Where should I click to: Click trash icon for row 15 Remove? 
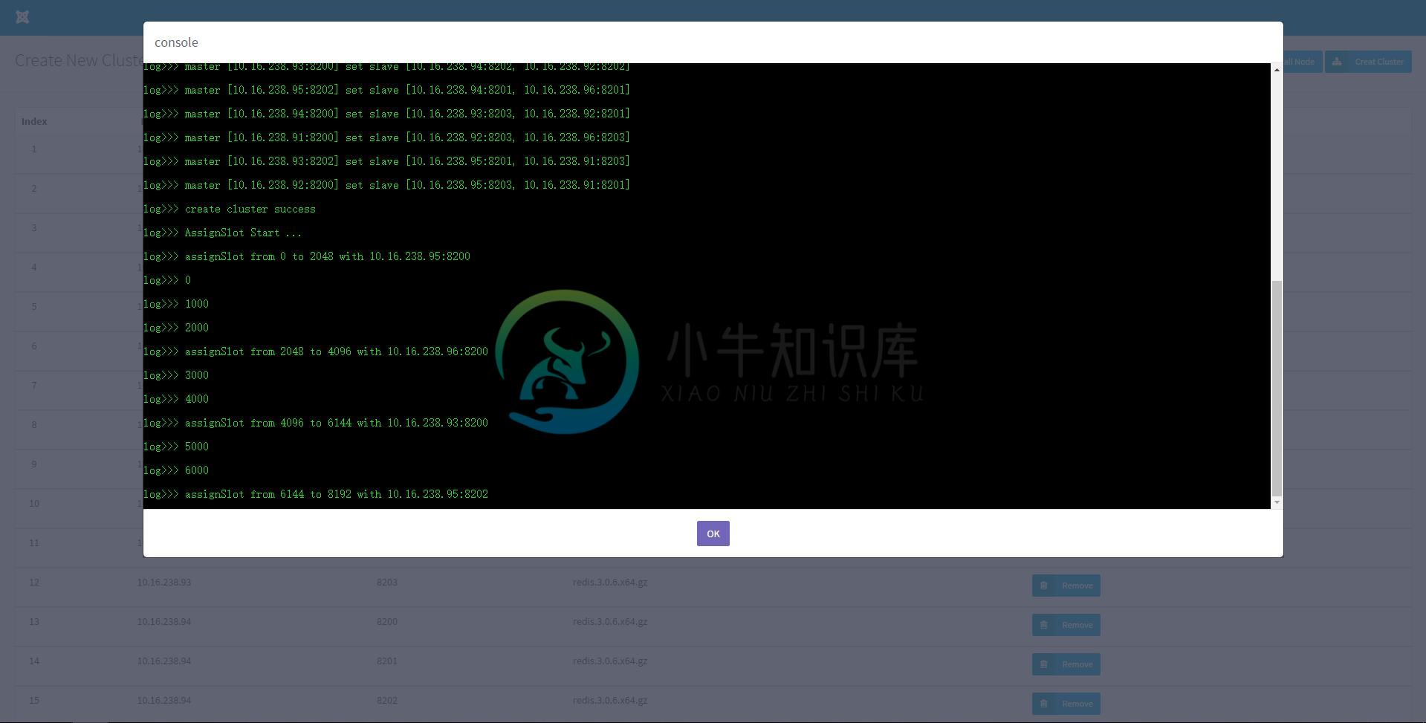coord(1043,704)
